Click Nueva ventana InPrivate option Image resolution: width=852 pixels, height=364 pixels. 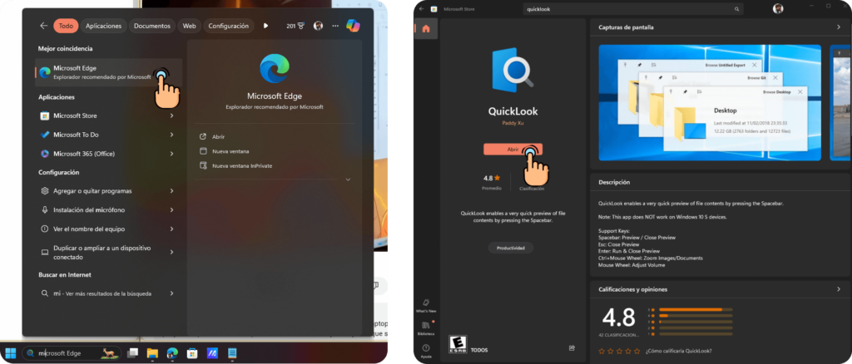[241, 165]
